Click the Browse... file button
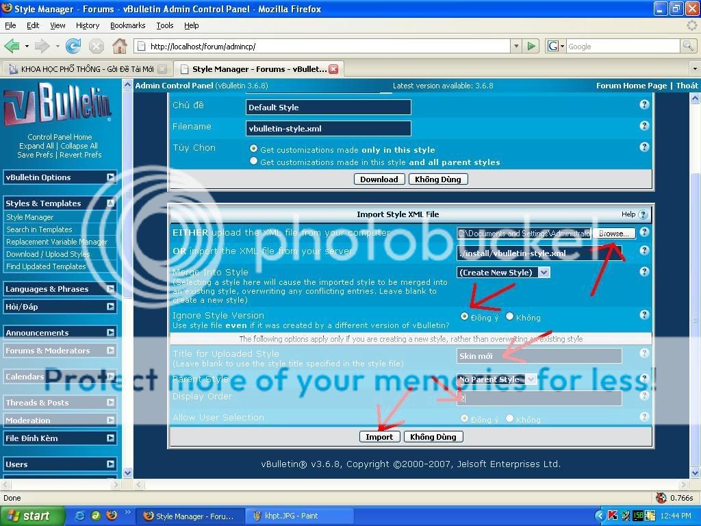 point(613,234)
